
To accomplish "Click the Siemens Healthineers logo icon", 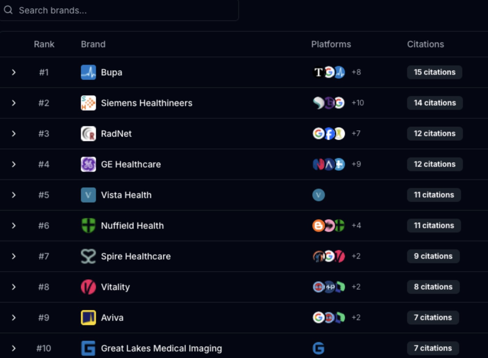I will click(x=88, y=103).
